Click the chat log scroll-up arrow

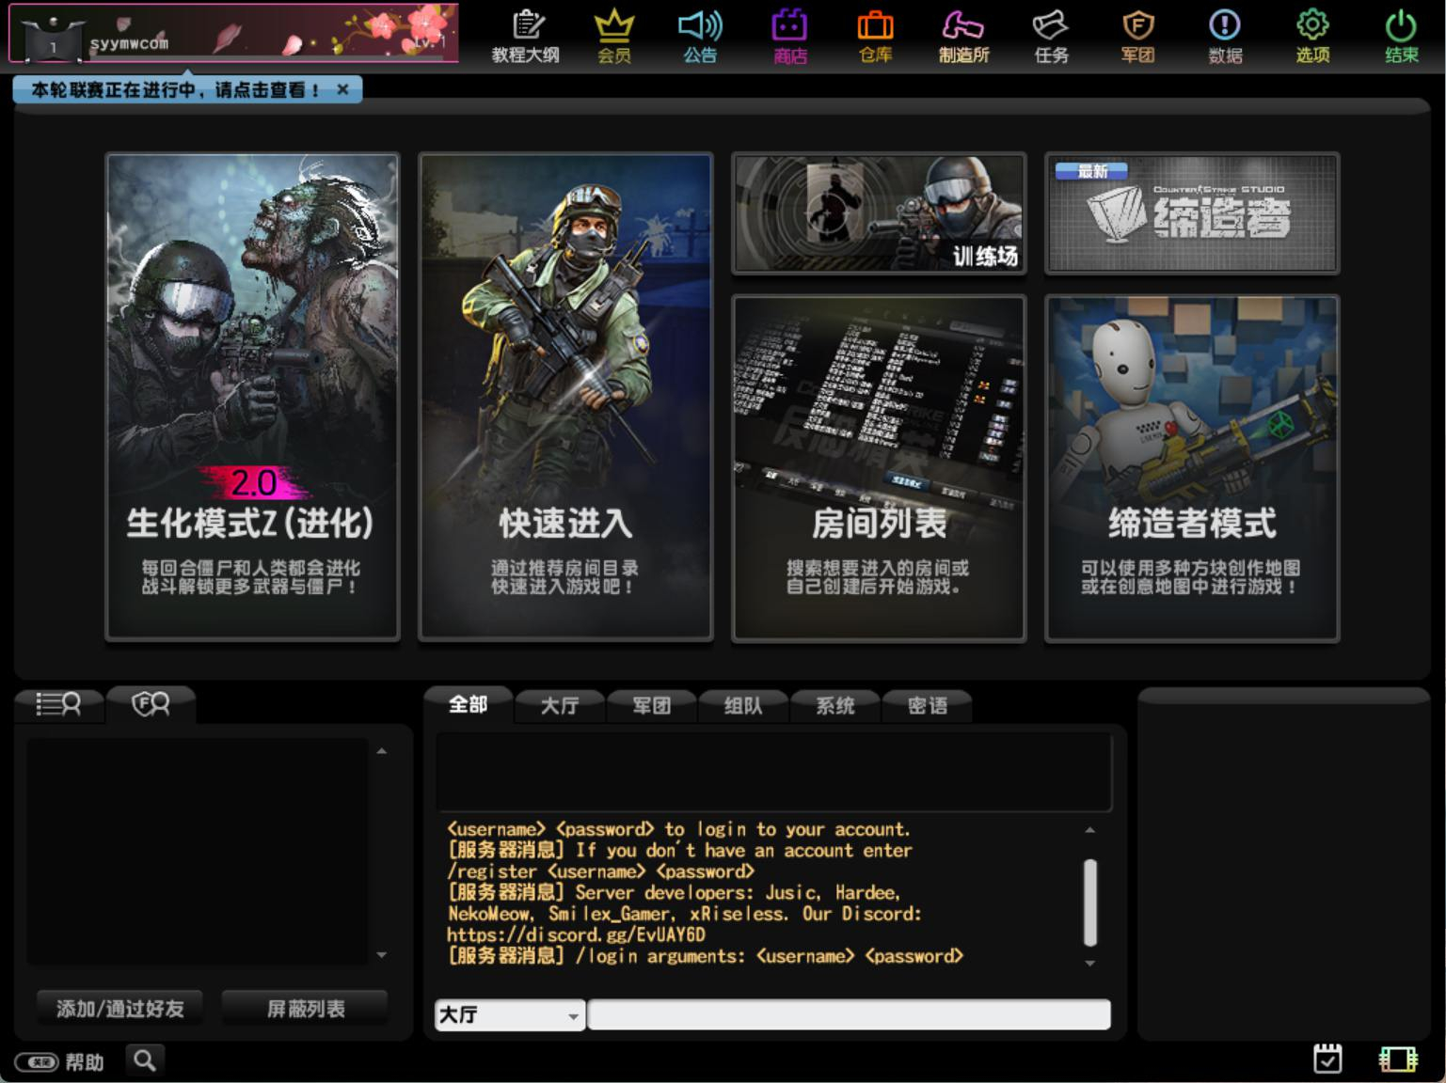point(1089,830)
